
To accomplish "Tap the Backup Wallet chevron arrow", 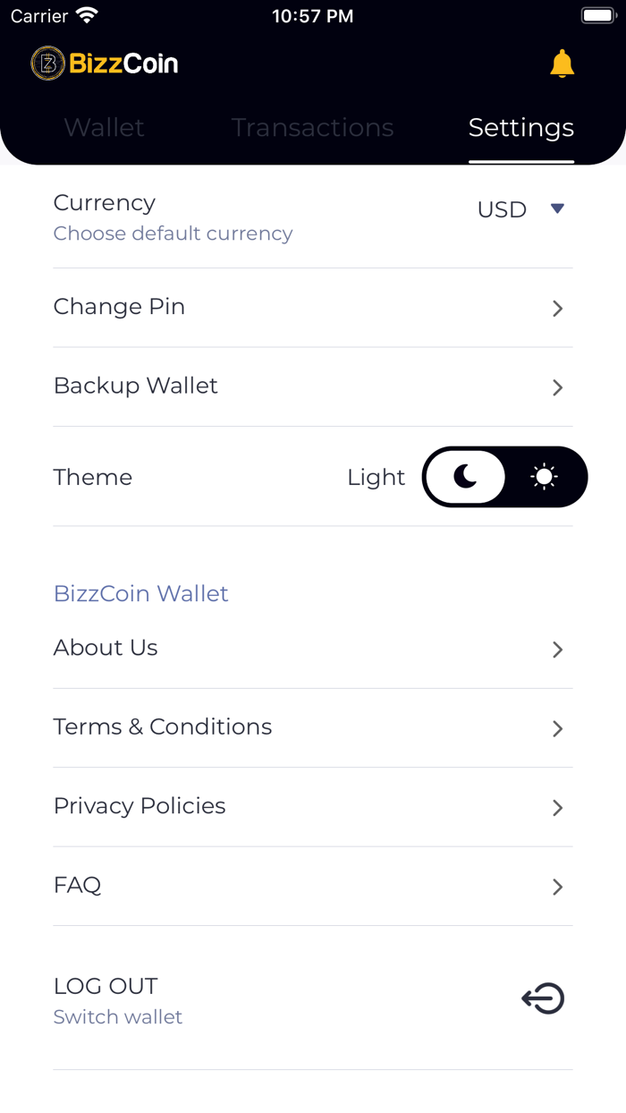I will point(557,387).
